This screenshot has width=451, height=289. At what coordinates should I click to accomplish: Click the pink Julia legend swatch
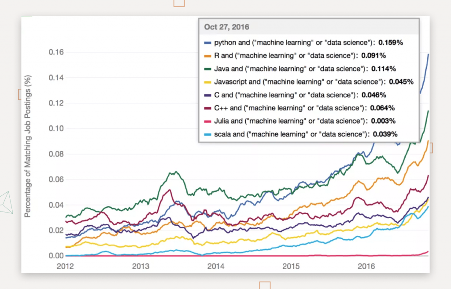(x=208, y=121)
